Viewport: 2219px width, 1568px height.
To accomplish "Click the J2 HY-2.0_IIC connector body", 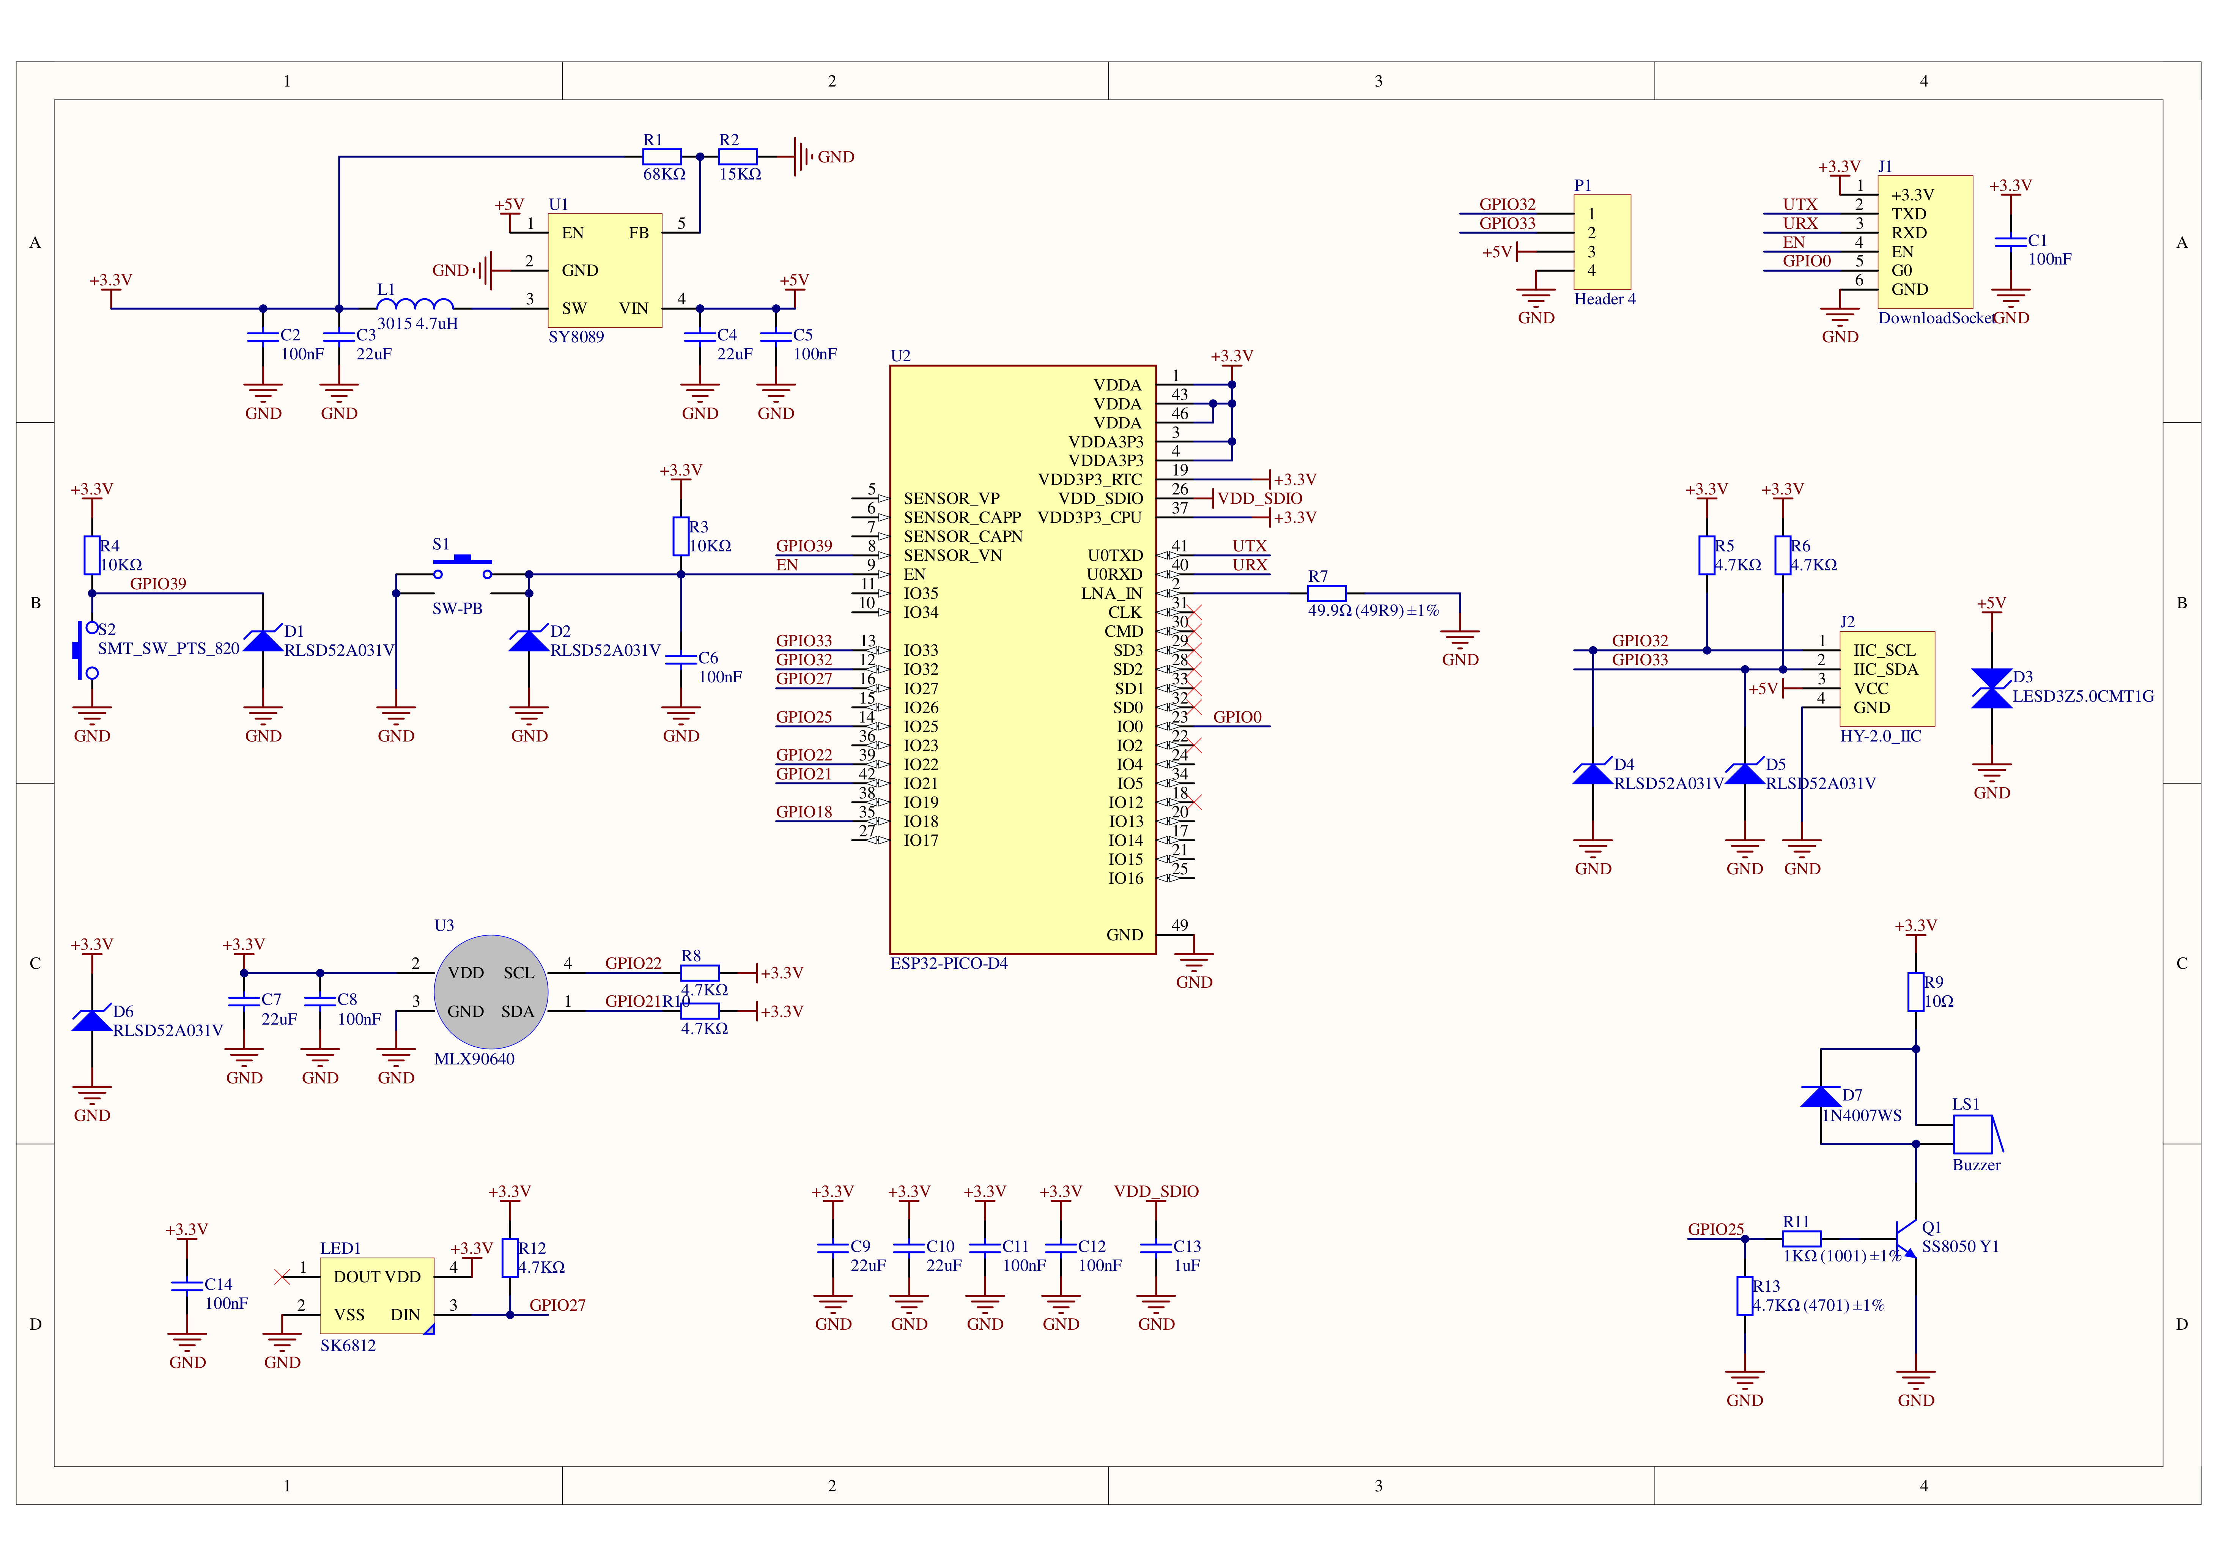I will pyautogui.click(x=1887, y=679).
